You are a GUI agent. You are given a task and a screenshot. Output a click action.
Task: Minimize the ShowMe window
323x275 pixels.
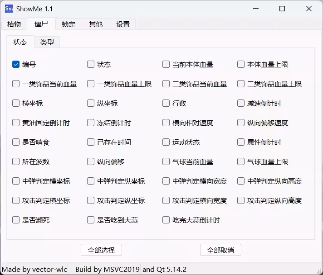(256, 9)
